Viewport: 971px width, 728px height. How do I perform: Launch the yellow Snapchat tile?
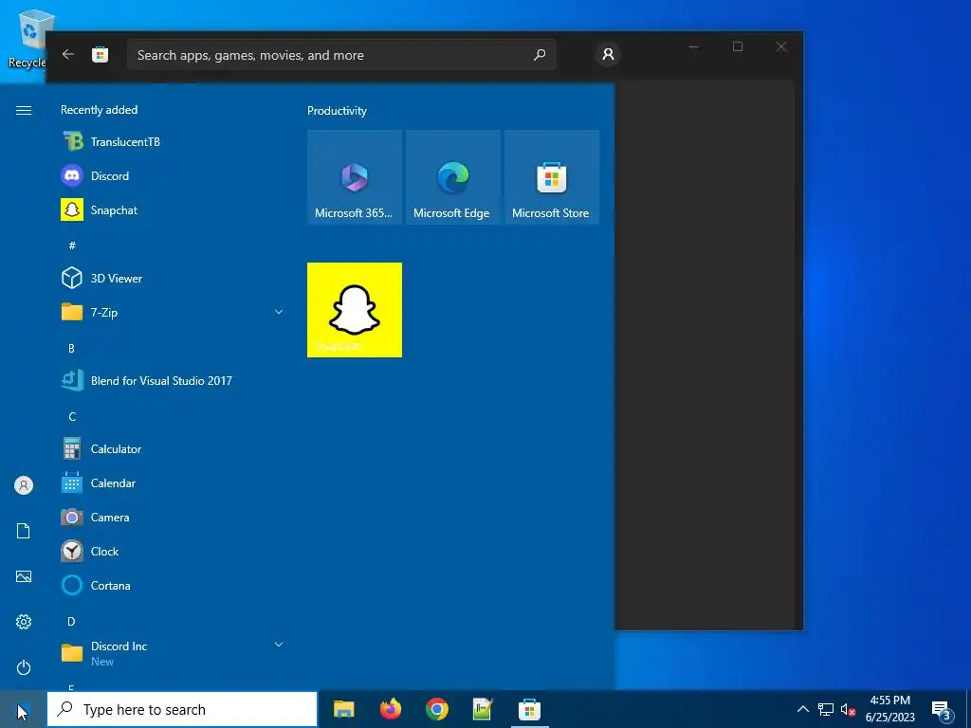[x=355, y=310]
